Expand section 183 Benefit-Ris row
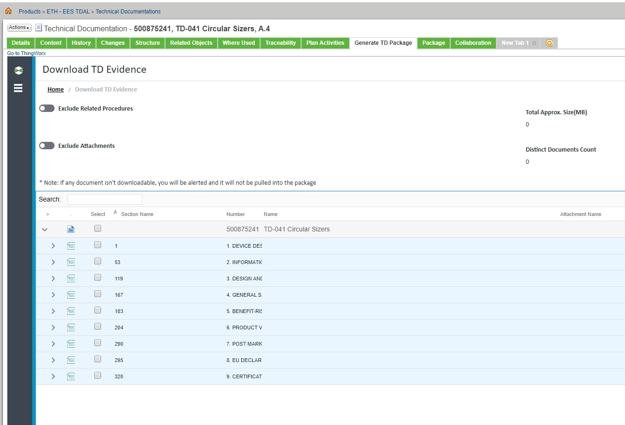This screenshot has height=425, width=625. 53,311
